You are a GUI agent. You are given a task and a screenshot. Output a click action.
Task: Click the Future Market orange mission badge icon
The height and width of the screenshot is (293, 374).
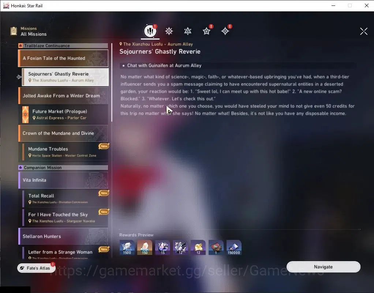(25, 115)
